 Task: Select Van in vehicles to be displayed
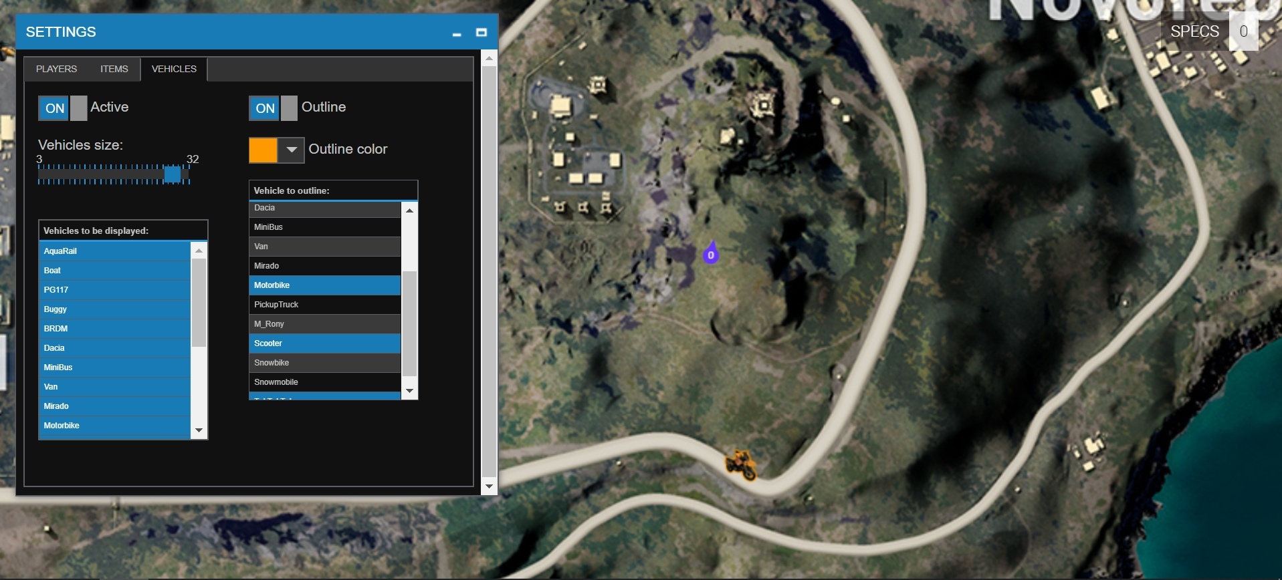[x=115, y=387]
